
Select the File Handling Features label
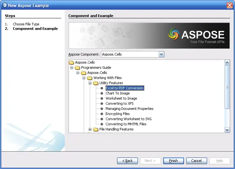(116, 129)
